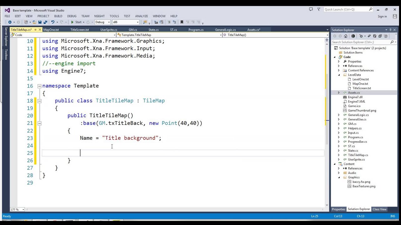The image size is (401, 225).
Task: Open the Server Explorer side tab
Action: (6, 36)
